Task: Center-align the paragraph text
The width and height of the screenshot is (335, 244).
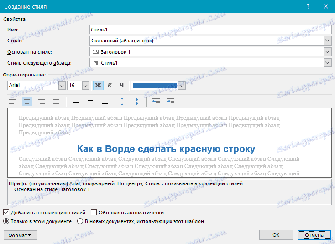Action: 27,102
